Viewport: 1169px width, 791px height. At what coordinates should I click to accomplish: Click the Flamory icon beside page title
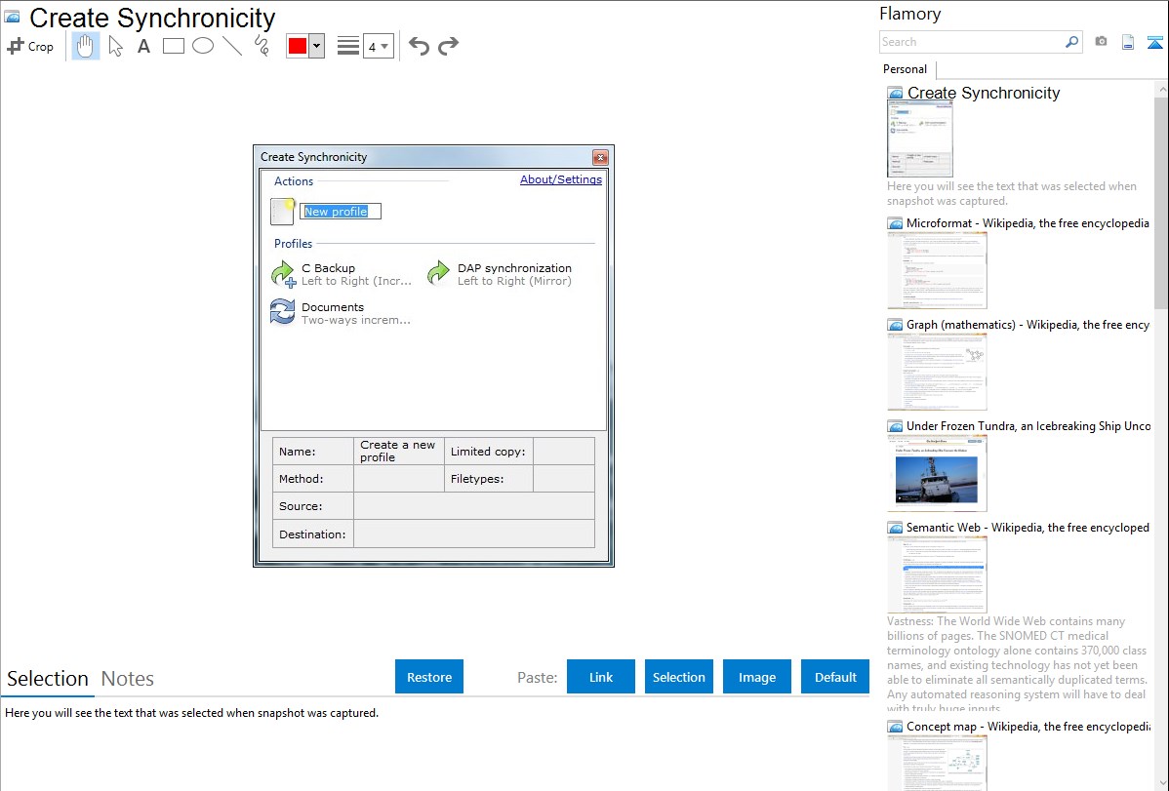click(13, 18)
